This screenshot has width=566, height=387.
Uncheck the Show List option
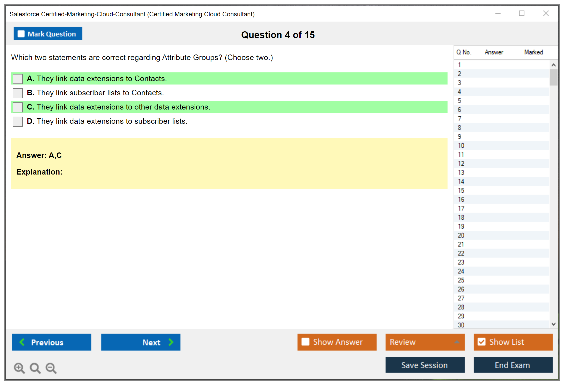pos(481,342)
